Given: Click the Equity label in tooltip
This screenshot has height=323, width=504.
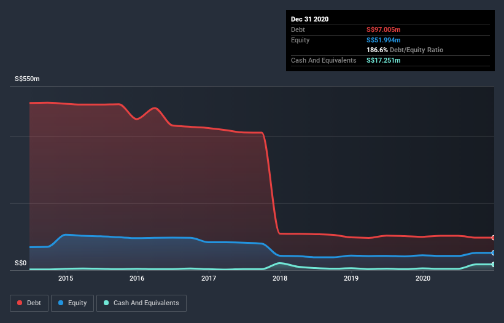Looking at the screenshot, I should coord(300,40).
